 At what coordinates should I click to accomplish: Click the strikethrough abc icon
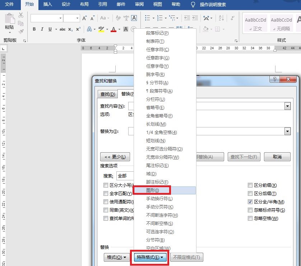coord(62,29)
